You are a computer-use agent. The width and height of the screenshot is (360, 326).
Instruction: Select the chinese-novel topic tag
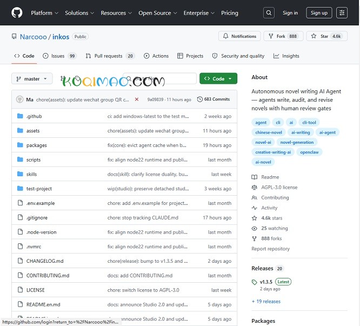[x=269, y=132]
